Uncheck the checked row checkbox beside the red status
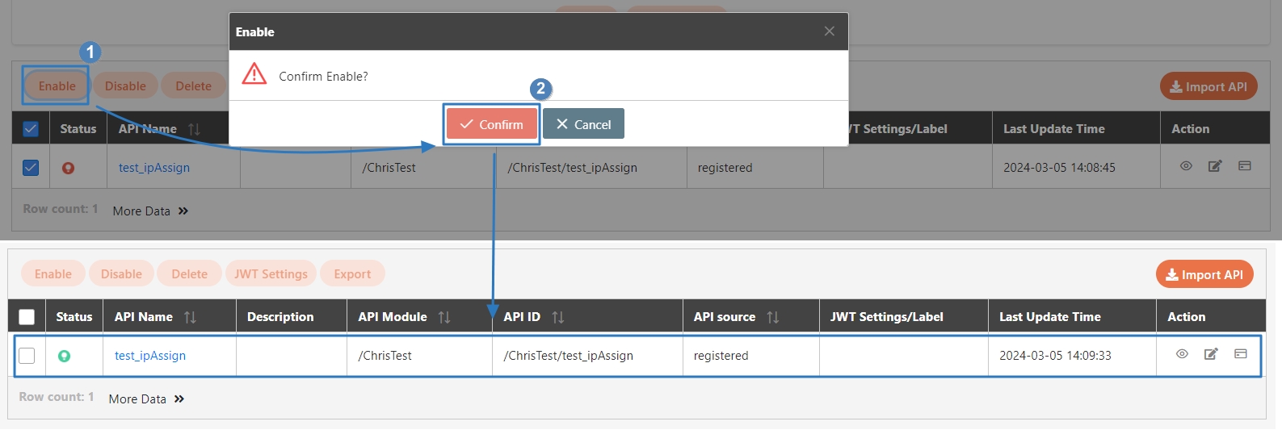1282x434 pixels. click(x=31, y=168)
